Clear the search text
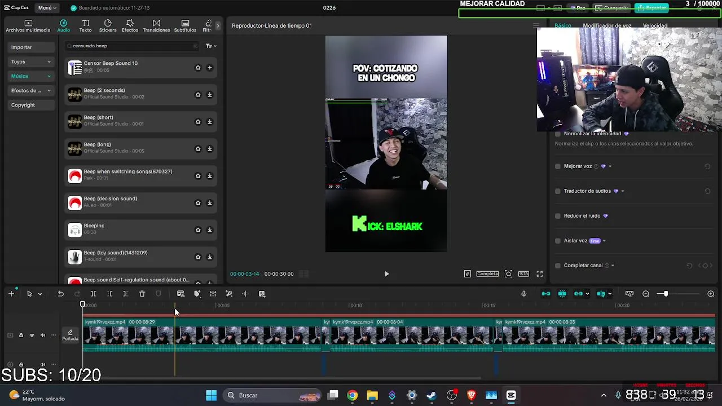The image size is (722, 406). point(195,46)
